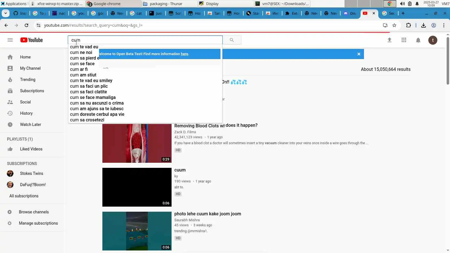Open Subscriptions in the sidebar
The image size is (450, 253).
tap(32, 91)
